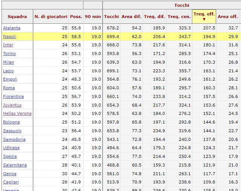Sort by N. di giocatori column

pos(51,17)
